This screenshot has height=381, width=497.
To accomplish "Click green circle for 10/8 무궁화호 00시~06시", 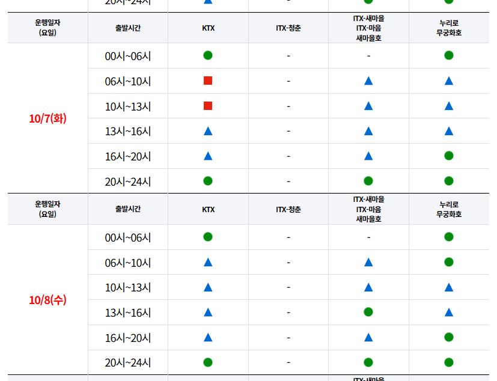I will (449, 237).
